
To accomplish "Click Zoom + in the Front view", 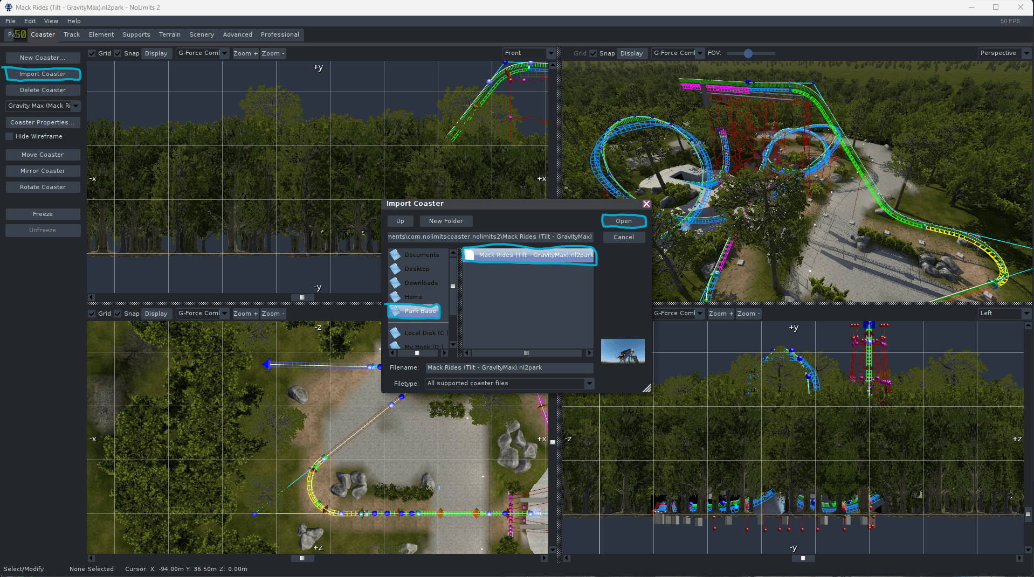I will click(245, 53).
